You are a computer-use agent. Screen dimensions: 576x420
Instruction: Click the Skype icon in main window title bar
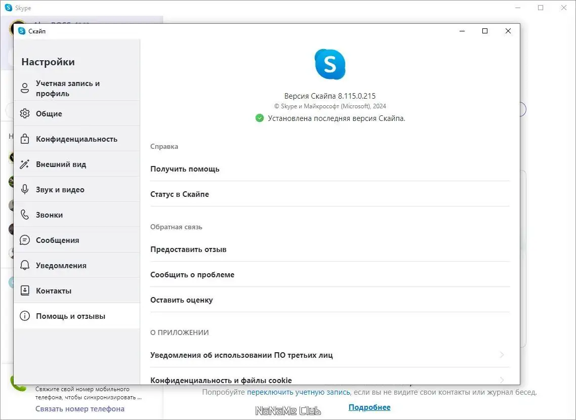click(x=9, y=8)
